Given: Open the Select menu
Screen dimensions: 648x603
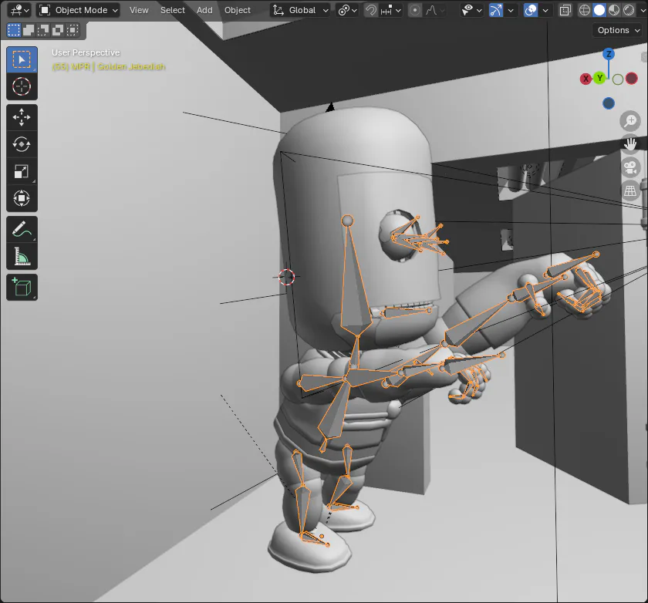Looking at the screenshot, I should [x=172, y=10].
